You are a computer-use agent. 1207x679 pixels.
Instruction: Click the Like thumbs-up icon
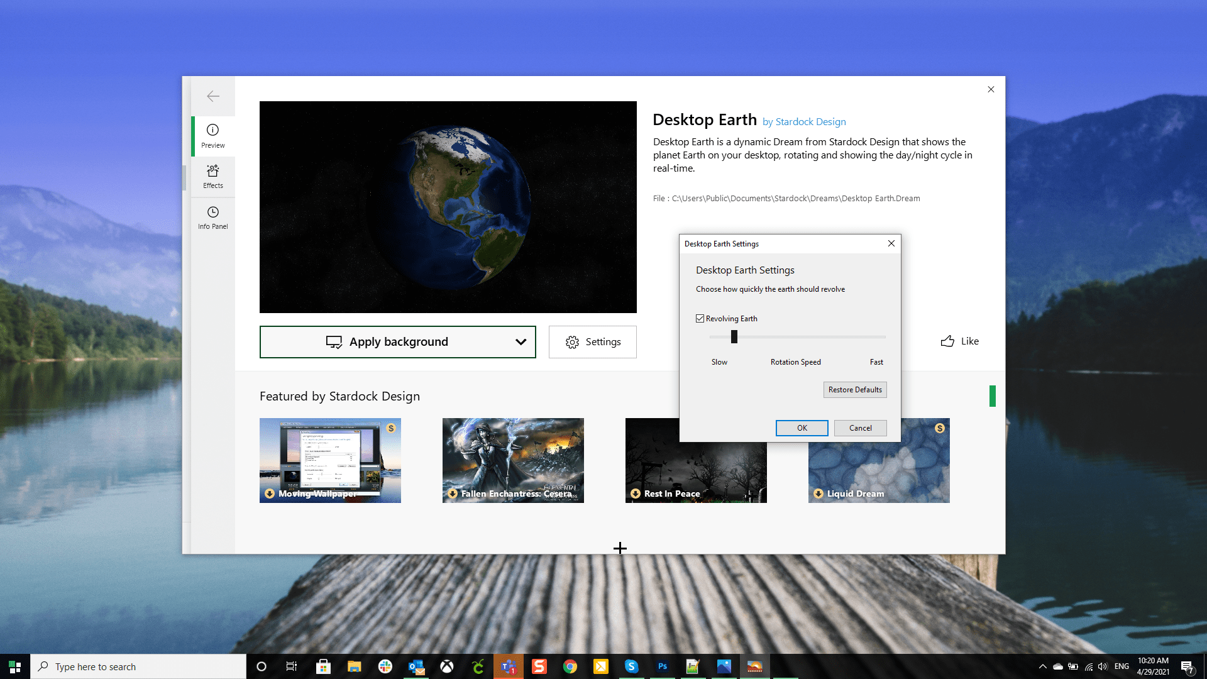[947, 341]
